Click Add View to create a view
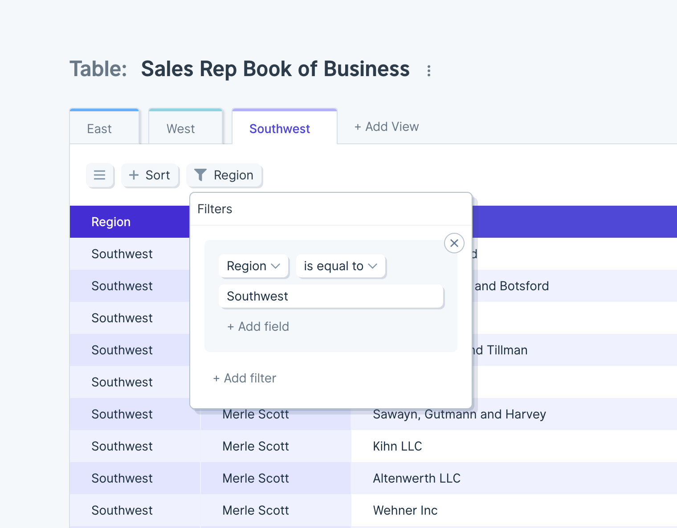This screenshot has height=528, width=677. click(387, 127)
